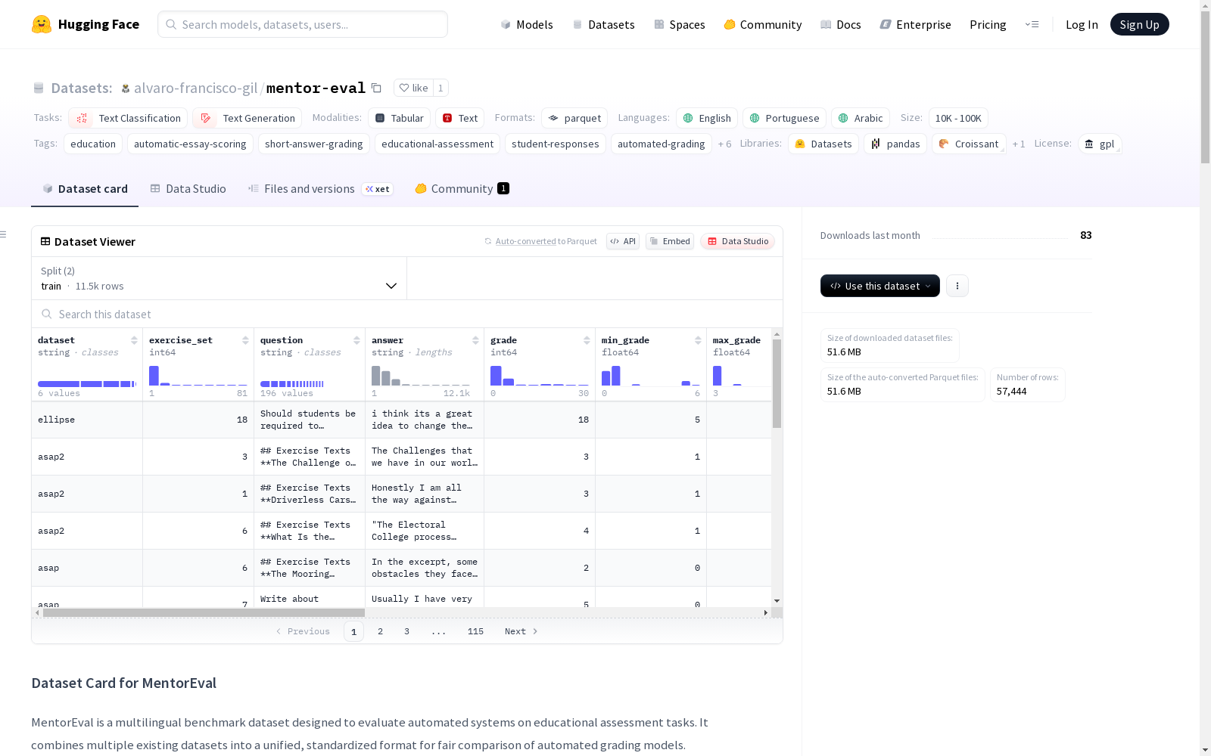Image resolution: width=1211 pixels, height=756 pixels.
Task: Click the ellipse cell in the first row
Action: pyautogui.click(x=87, y=420)
